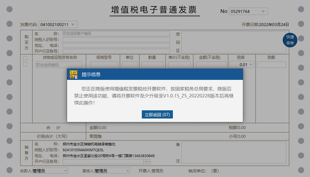This screenshot has height=177, width=310.
Task: Expand the invoice No. dropdown
Action: [x=263, y=11]
